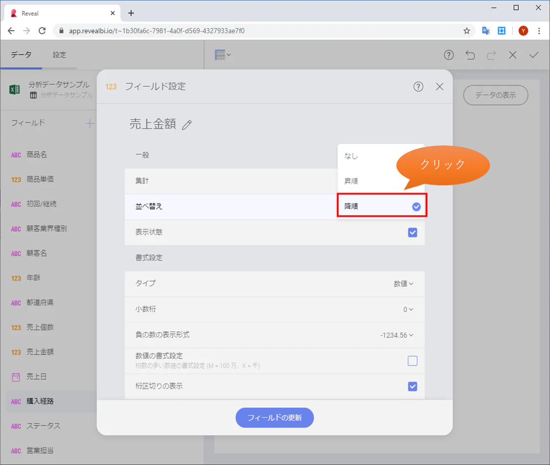Toggle the 表示状態 checkbox
The height and width of the screenshot is (465, 550).
[x=412, y=232]
